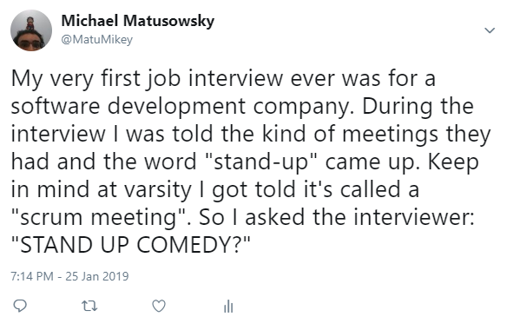Image resolution: width=507 pixels, height=330 pixels.
Task: Click the toy figure atop the avatar's head
Action: [30, 23]
